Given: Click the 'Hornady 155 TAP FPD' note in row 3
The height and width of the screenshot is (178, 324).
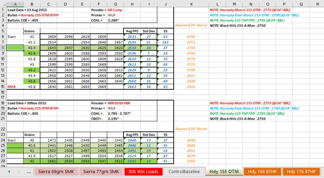Looking at the screenshot, I should tap(247, 20).
